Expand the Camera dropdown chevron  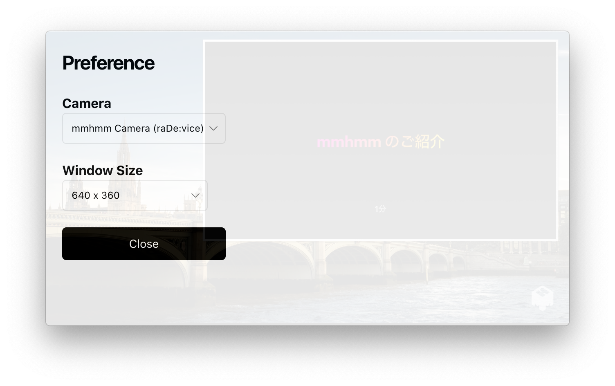(213, 128)
